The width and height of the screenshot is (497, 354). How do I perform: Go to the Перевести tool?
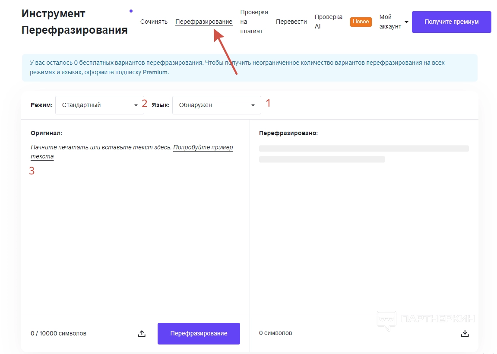(291, 22)
